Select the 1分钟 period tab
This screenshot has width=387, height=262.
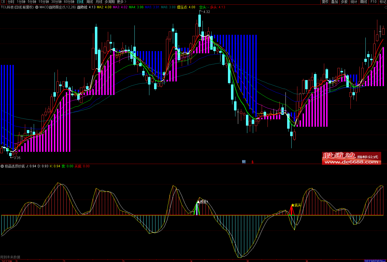coord(21,2)
